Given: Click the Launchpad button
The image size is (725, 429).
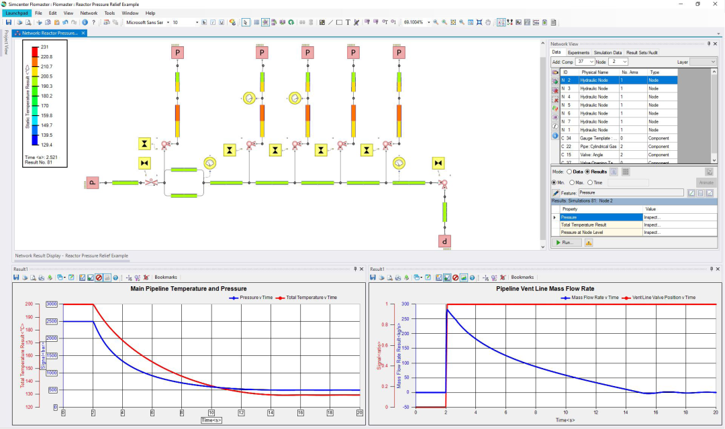Looking at the screenshot, I should click(x=17, y=13).
